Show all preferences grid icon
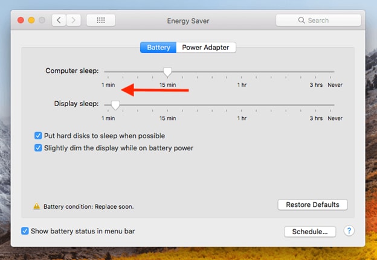This screenshot has height=260, width=377. (x=101, y=21)
